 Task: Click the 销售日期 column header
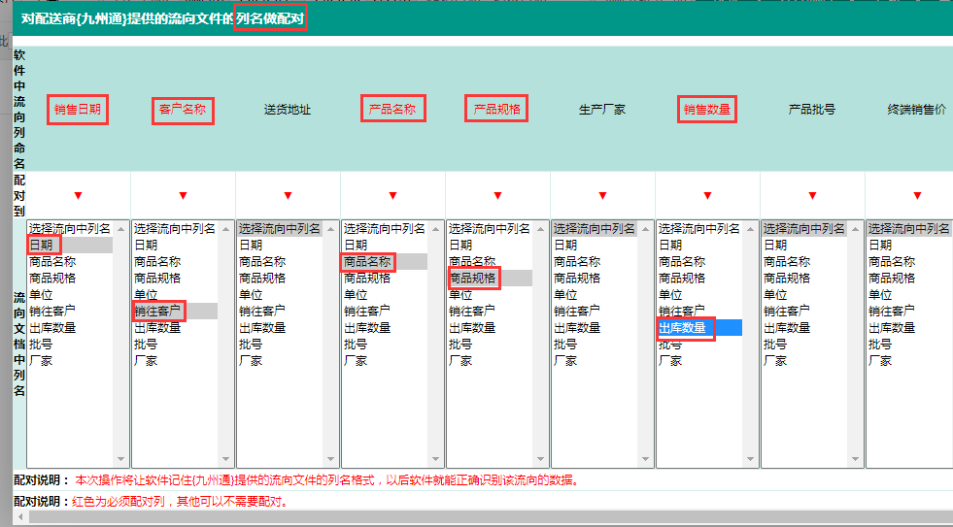coord(78,110)
